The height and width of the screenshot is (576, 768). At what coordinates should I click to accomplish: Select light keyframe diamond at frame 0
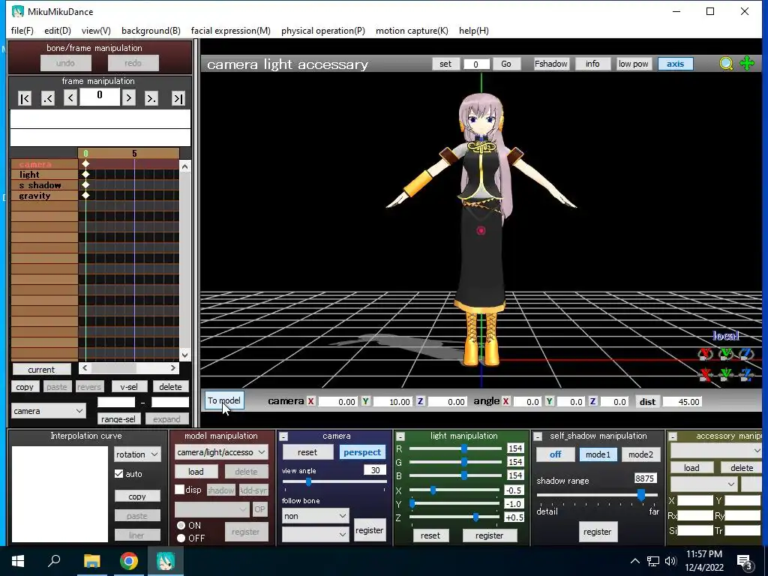pos(85,174)
